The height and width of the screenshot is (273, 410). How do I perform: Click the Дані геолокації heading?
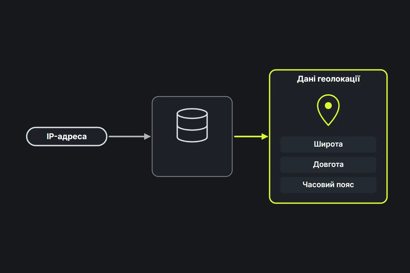point(329,79)
